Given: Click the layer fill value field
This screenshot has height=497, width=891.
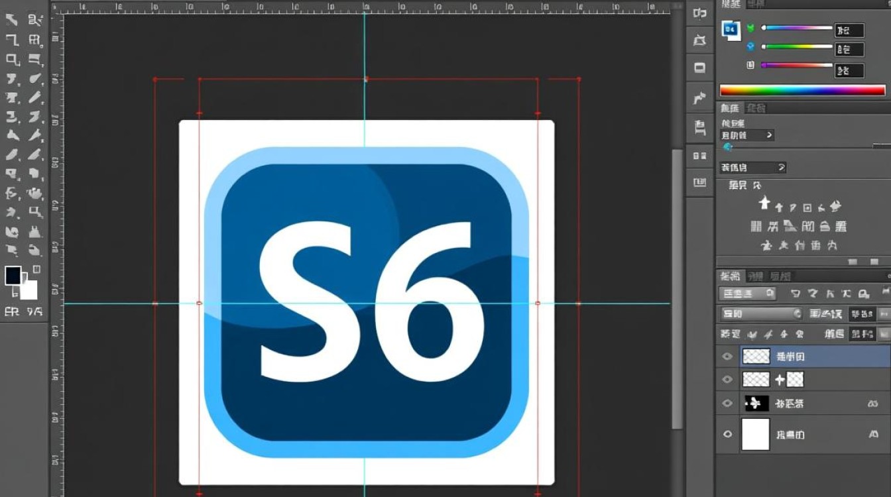Looking at the screenshot, I should pyautogui.click(x=862, y=335).
